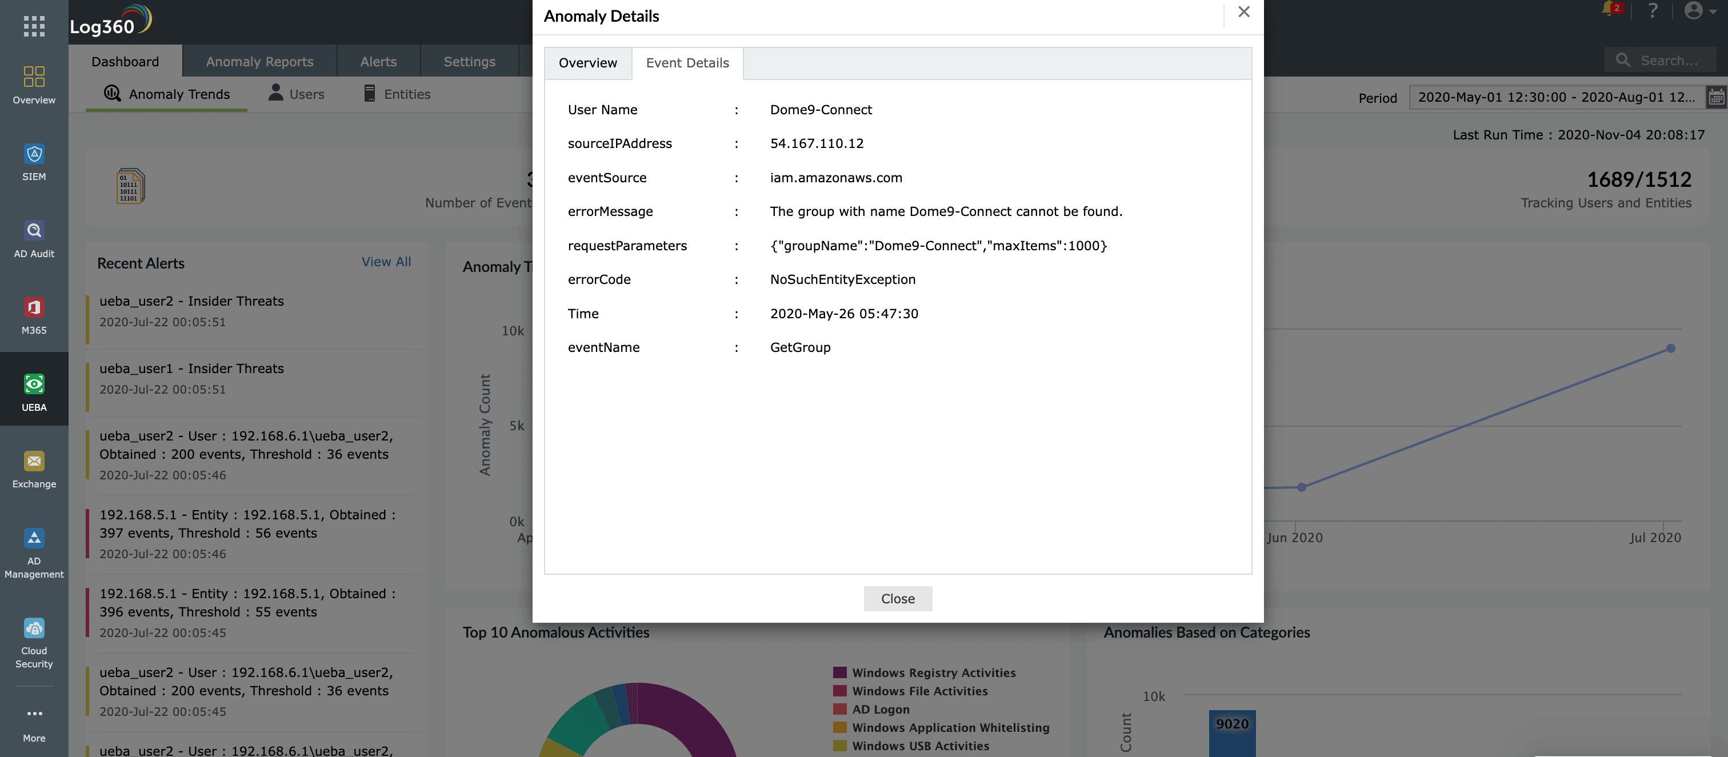This screenshot has width=1728, height=757.
Task: Click the apps grid launcher icon
Action: (34, 26)
